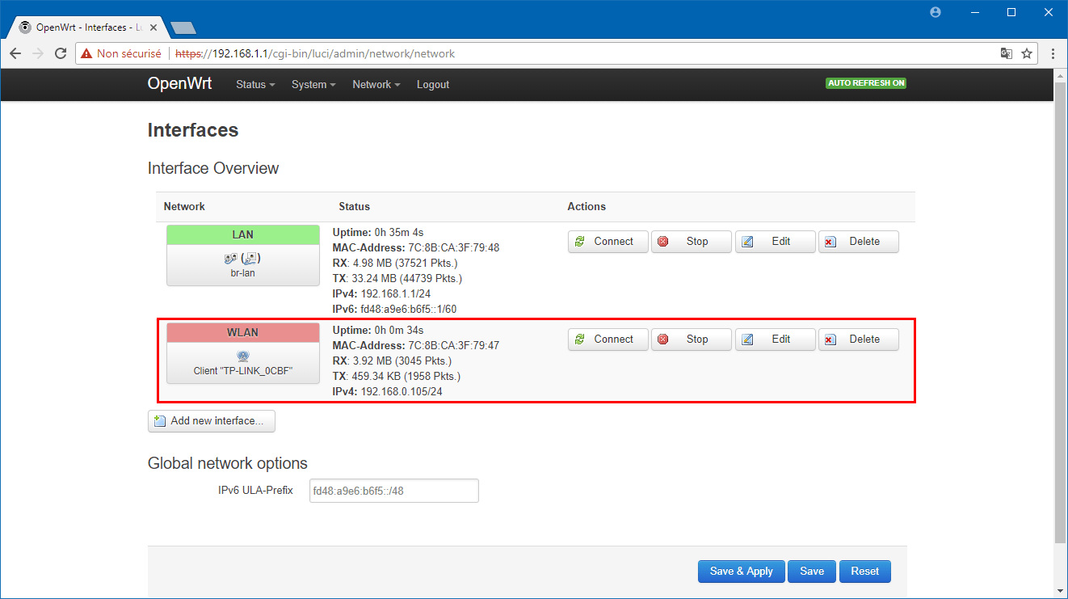
Task: Click the Save button
Action: (812, 572)
